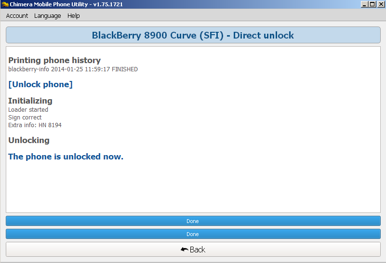
Task: Click the 'Initializing' heading
Action: pos(30,101)
